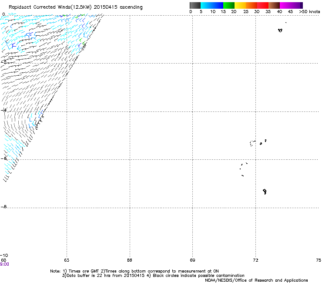Click 'NOAA/NESDIS/Office of Research and Applications' credit

click(256, 280)
